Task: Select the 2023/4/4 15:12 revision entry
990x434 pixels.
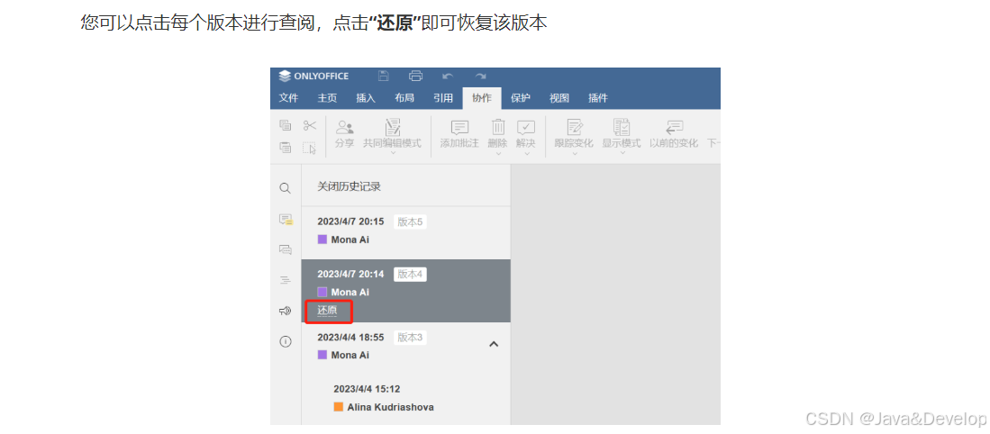Action: coord(406,398)
